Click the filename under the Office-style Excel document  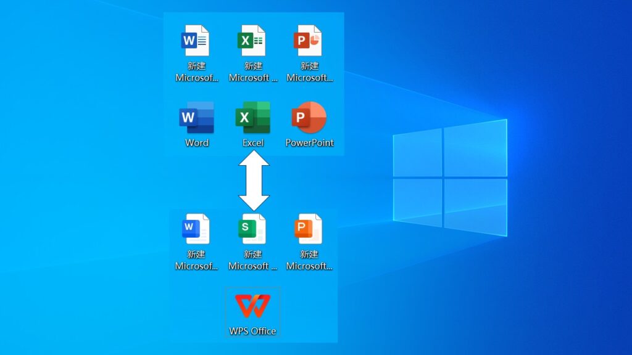(252, 72)
